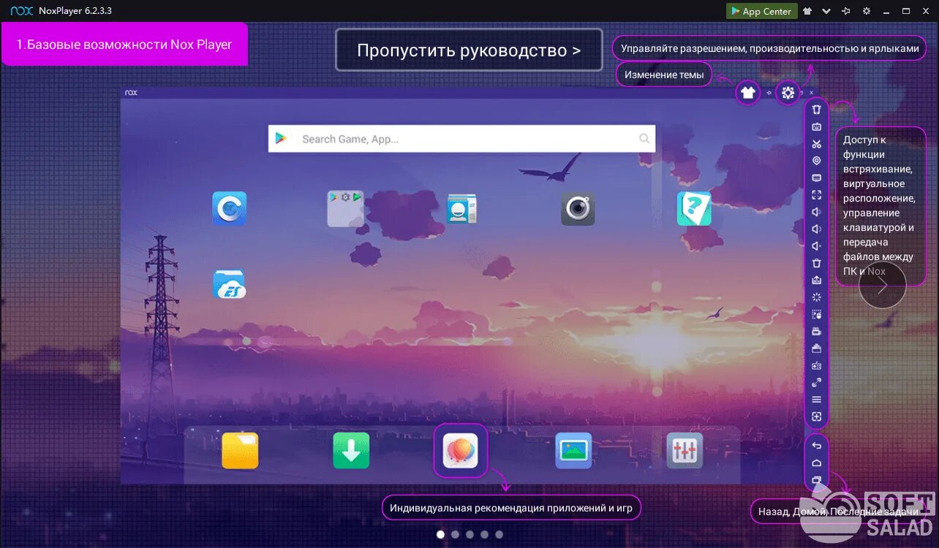Click highlighted theme change t-shirt icon
Screen dimensions: 939x548
click(747, 93)
